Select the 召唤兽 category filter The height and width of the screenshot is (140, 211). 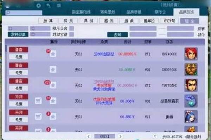click(x=149, y=21)
